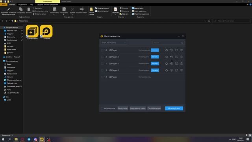Open Delete (Удалить) dropdown in ribbon
The width and height of the screenshot is (252, 142).
(72, 14)
